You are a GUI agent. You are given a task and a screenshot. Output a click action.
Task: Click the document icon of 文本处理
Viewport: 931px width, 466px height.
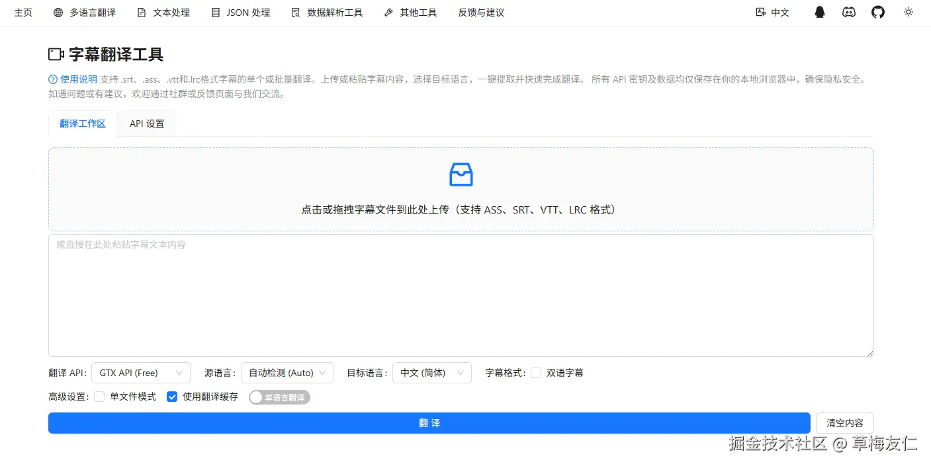(x=142, y=13)
